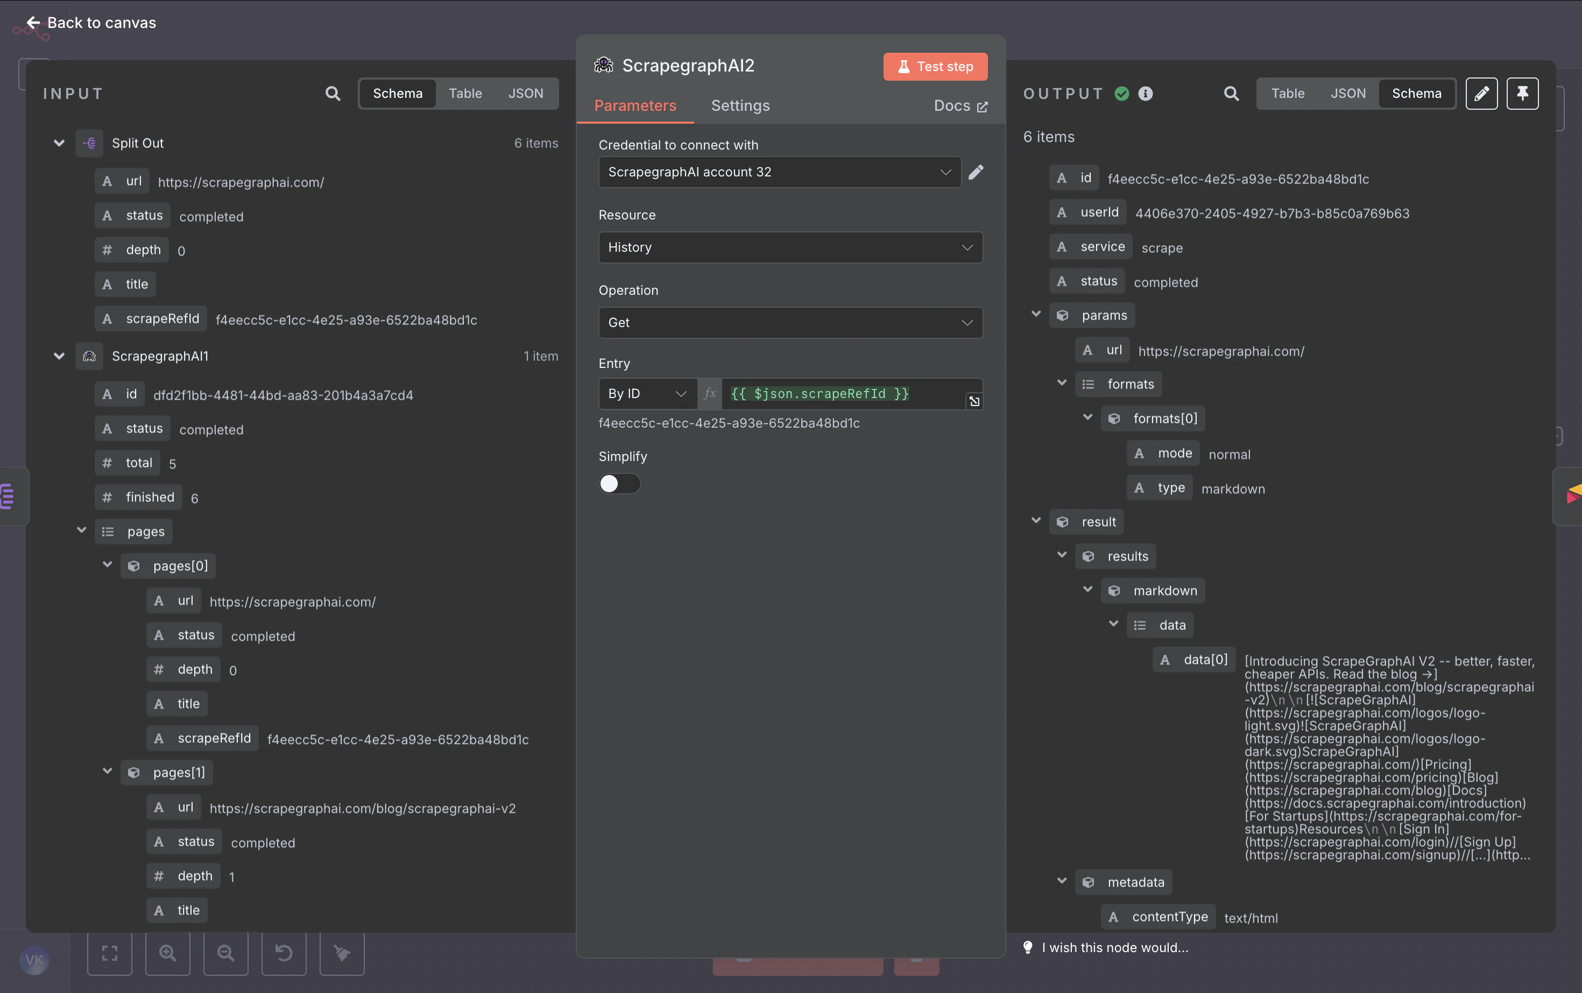Click contentType field in output
This screenshot has height=993, width=1582.
coord(1159,917)
